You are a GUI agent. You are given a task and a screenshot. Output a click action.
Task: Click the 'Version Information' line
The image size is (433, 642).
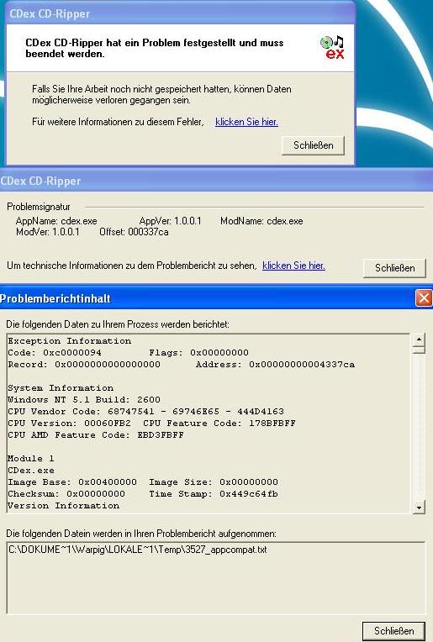click(x=64, y=506)
